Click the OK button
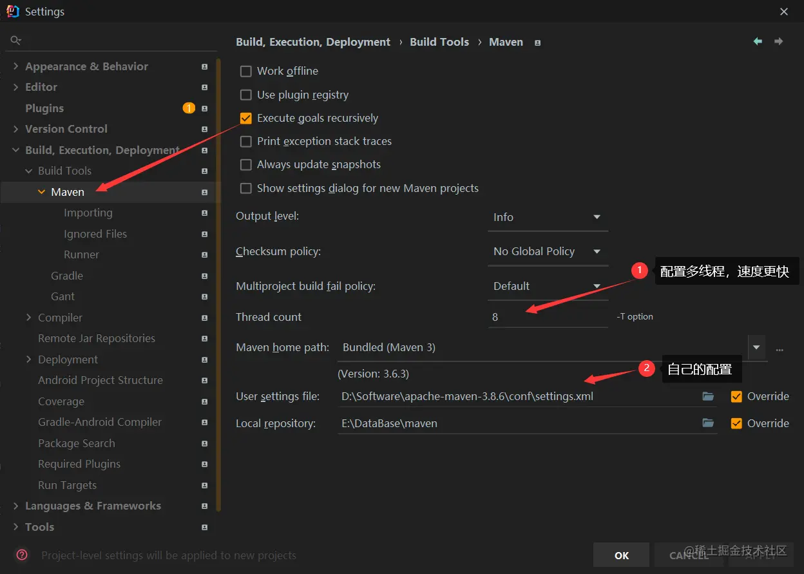The height and width of the screenshot is (574, 804). coord(621,555)
